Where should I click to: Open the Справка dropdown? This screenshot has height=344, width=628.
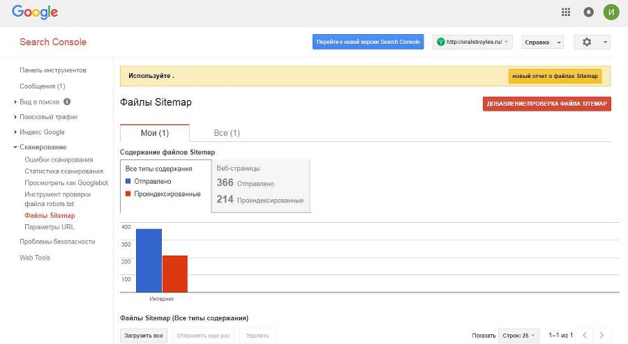pos(542,42)
